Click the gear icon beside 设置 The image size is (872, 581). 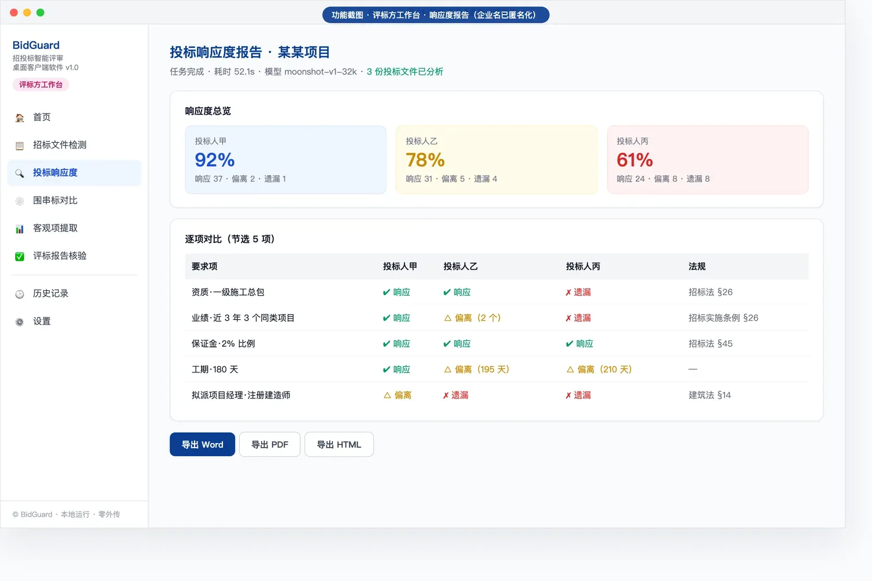pyautogui.click(x=20, y=322)
